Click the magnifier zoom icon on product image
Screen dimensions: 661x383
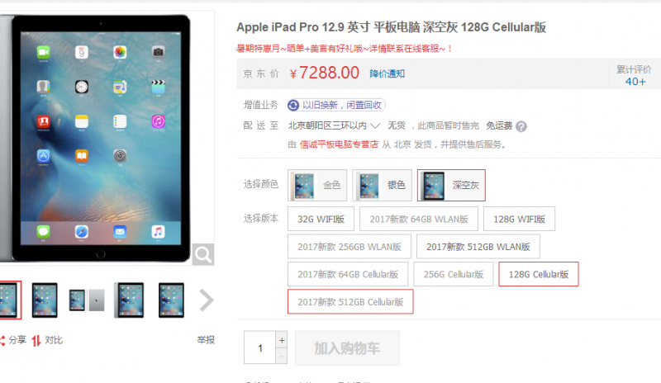[203, 254]
